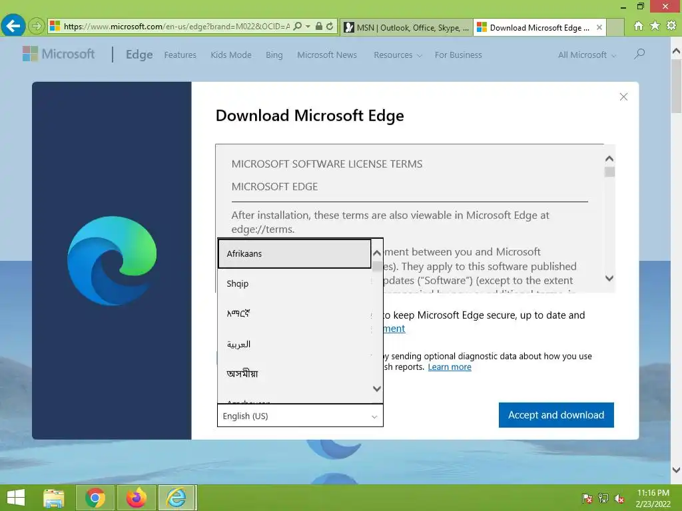Click the browser forward arrow button
This screenshot has width=682, height=511.
coord(37,26)
